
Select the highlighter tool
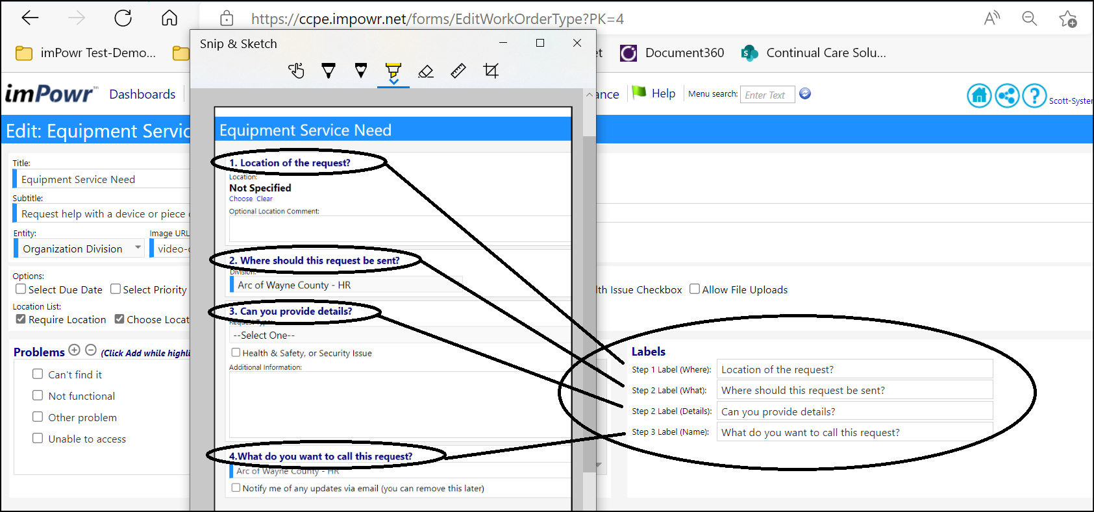click(393, 70)
